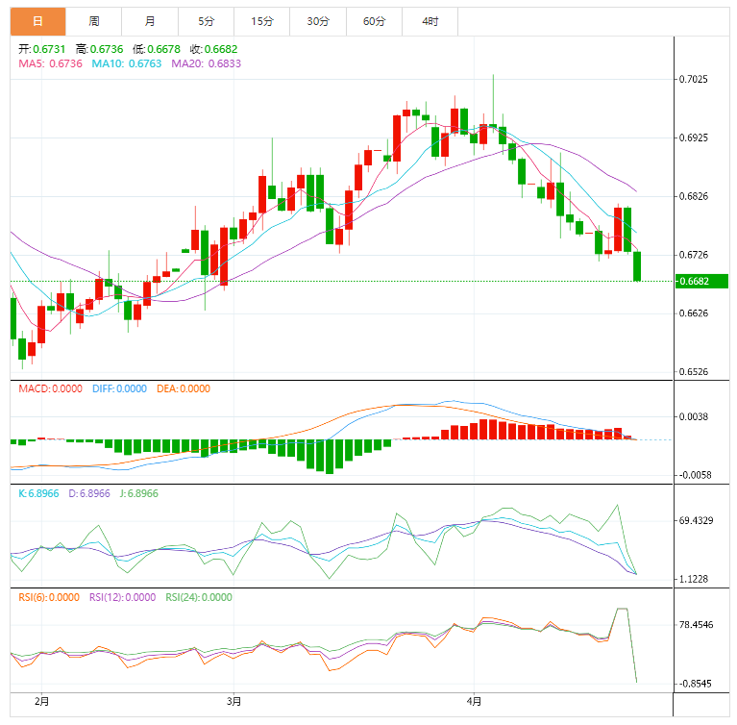Image resolution: width=737 pixels, height=725 pixels.
Task: Open the 15分 timeframe tab
Action: coord(261,21)
